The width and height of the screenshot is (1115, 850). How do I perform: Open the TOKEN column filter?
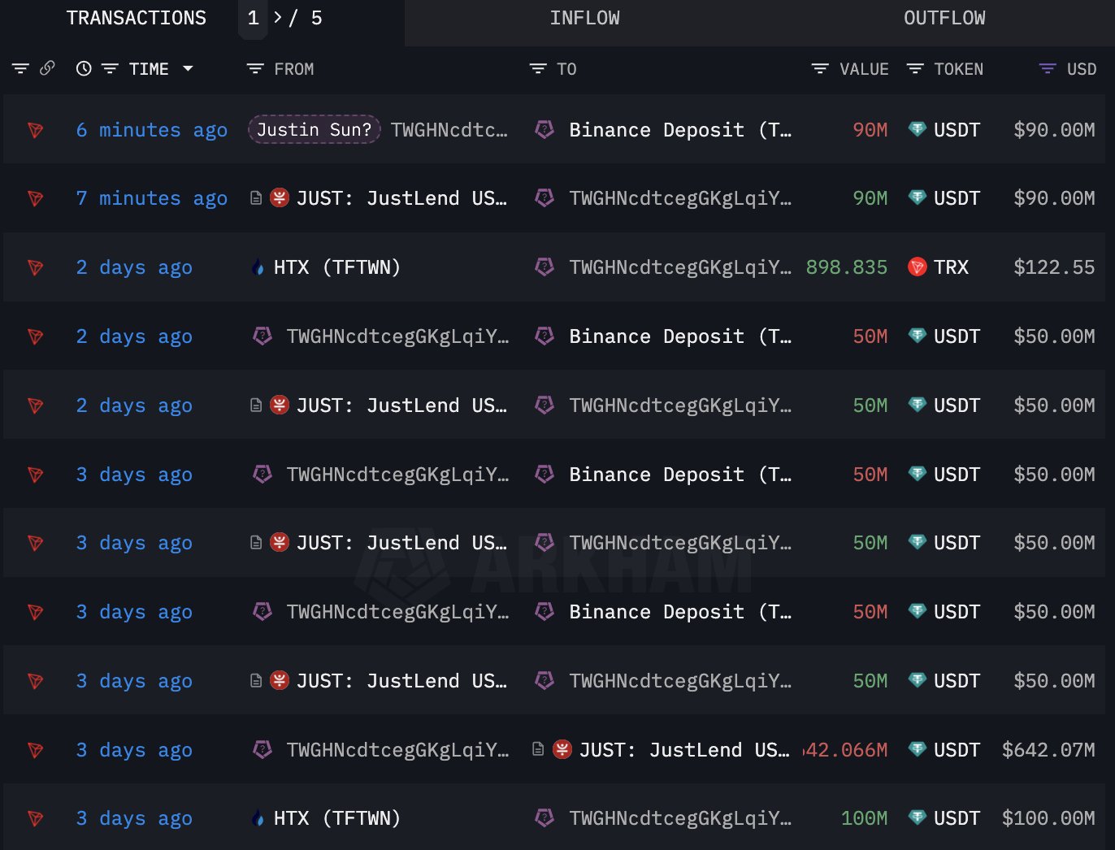915,69
